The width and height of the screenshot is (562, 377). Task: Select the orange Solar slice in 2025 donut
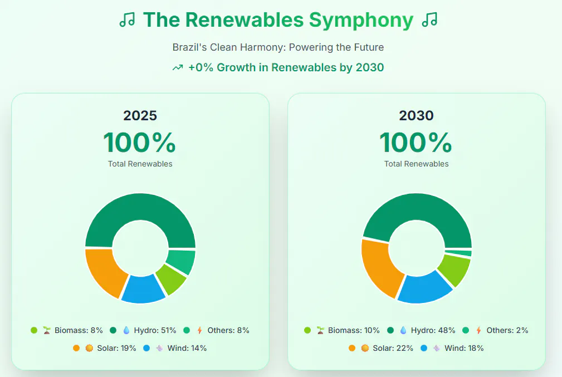tap(101, 272)
